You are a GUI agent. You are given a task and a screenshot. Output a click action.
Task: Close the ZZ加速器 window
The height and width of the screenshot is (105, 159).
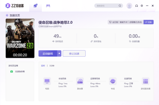tap(153, 6)
